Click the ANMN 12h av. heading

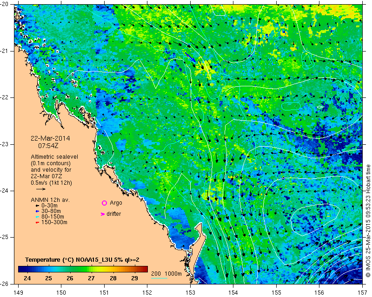point(50,200)
